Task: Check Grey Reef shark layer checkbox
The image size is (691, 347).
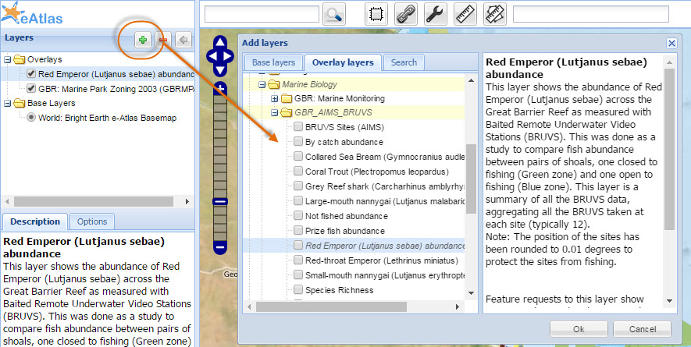Action: coord(298,186)
